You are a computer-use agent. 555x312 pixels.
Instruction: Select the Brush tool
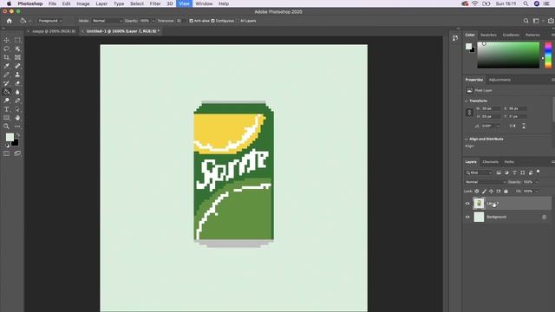point(6,75)
